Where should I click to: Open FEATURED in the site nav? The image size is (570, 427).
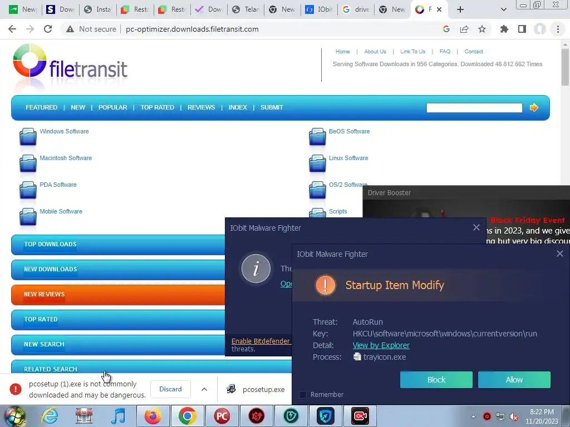(41, 107)
